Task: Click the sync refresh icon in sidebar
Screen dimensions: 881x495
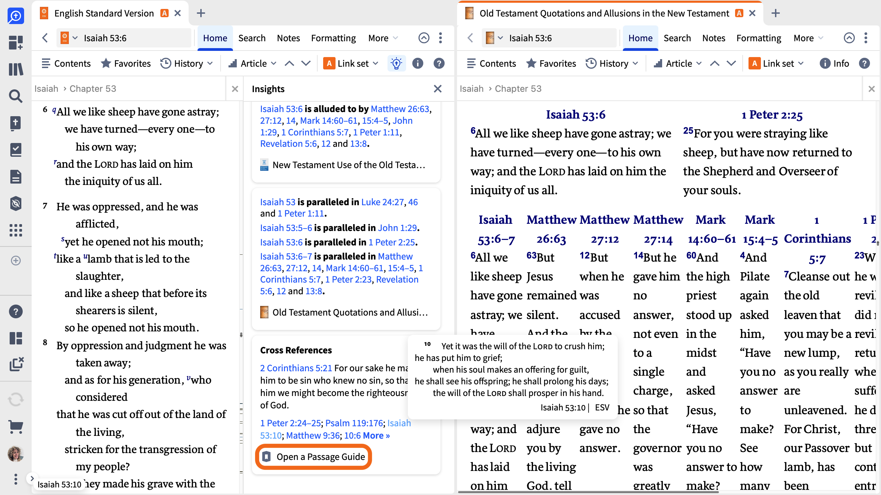Action: point(16,399)
